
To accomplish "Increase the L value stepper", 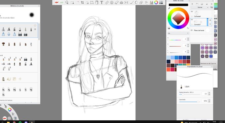I will tap(188, 51).
